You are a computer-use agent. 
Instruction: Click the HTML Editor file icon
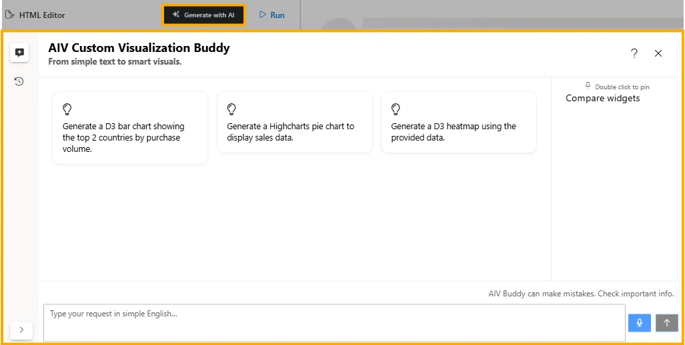[x=9, y=15]
